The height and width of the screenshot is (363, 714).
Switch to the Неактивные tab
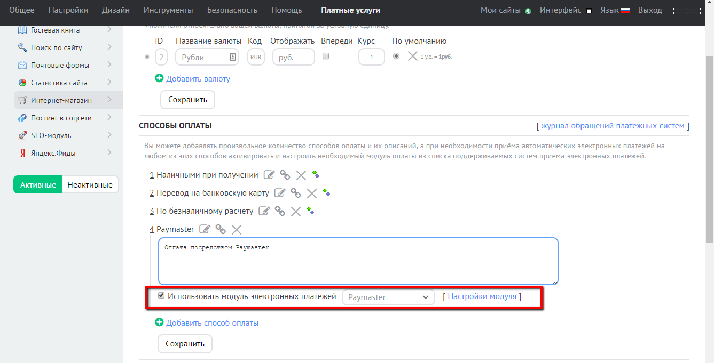click(x=90, y=185)
